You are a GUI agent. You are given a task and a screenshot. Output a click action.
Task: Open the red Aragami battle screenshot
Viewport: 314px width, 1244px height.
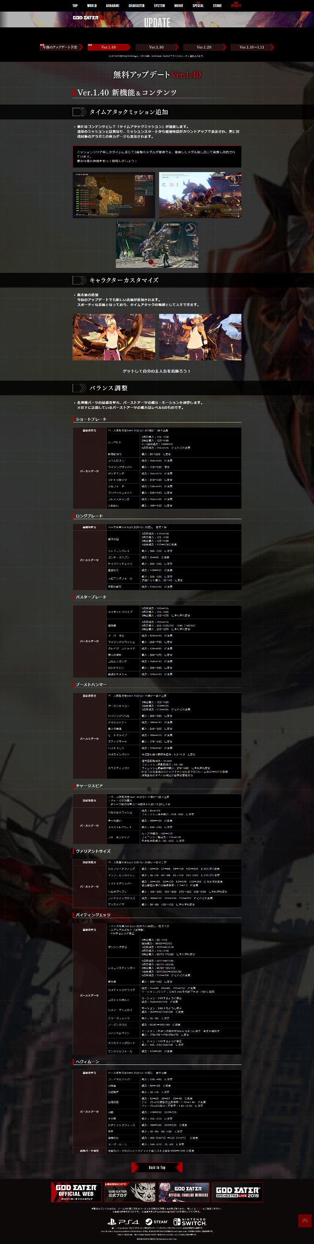pyautogui.click(x=200, y=195)
